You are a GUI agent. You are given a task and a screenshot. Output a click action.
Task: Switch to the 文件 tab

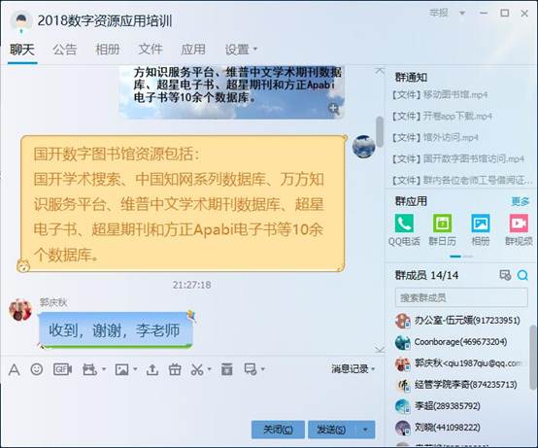coord(151,50)
